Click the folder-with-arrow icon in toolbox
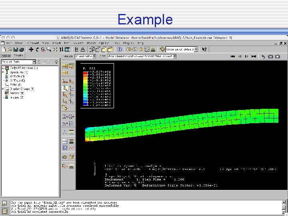Screen dimensions: 288x216 pos(65,108)
